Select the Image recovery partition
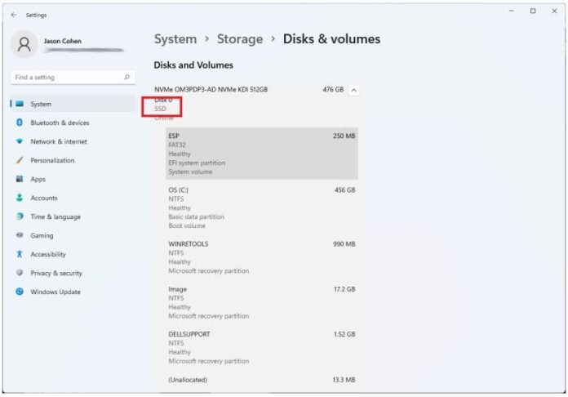Screen dimensions: 568x397 [x=261, y=302]
